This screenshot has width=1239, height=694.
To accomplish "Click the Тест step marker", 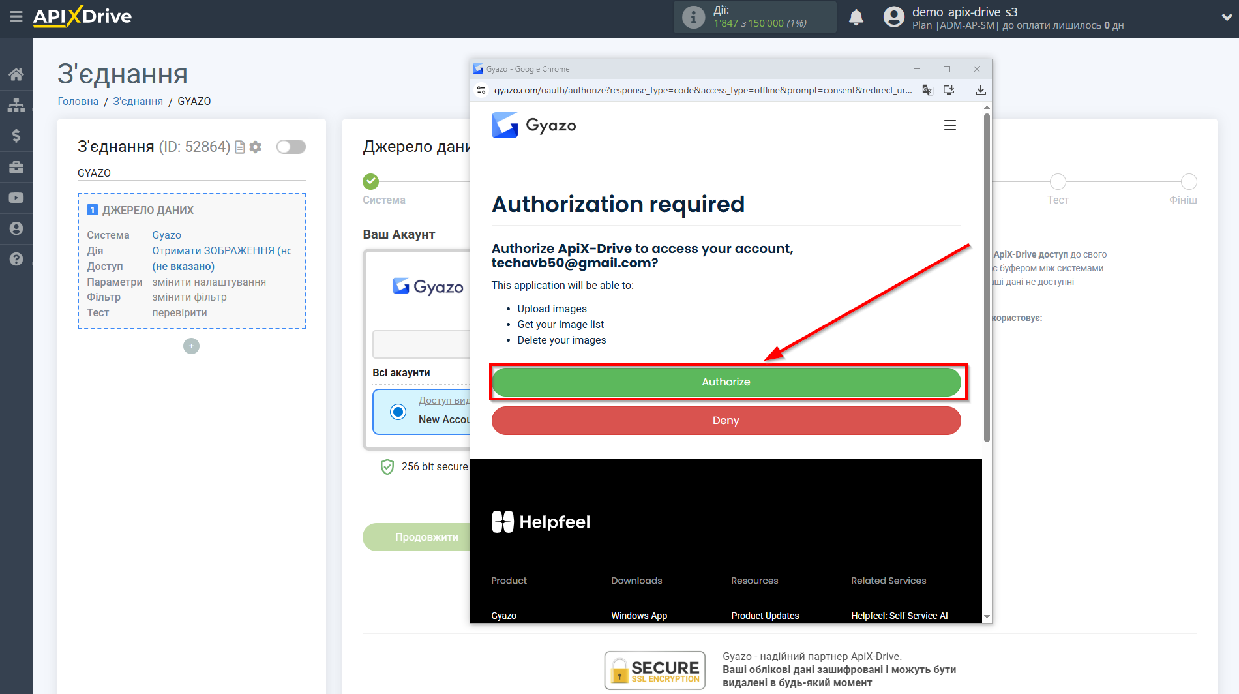I will pos(1057,182).
